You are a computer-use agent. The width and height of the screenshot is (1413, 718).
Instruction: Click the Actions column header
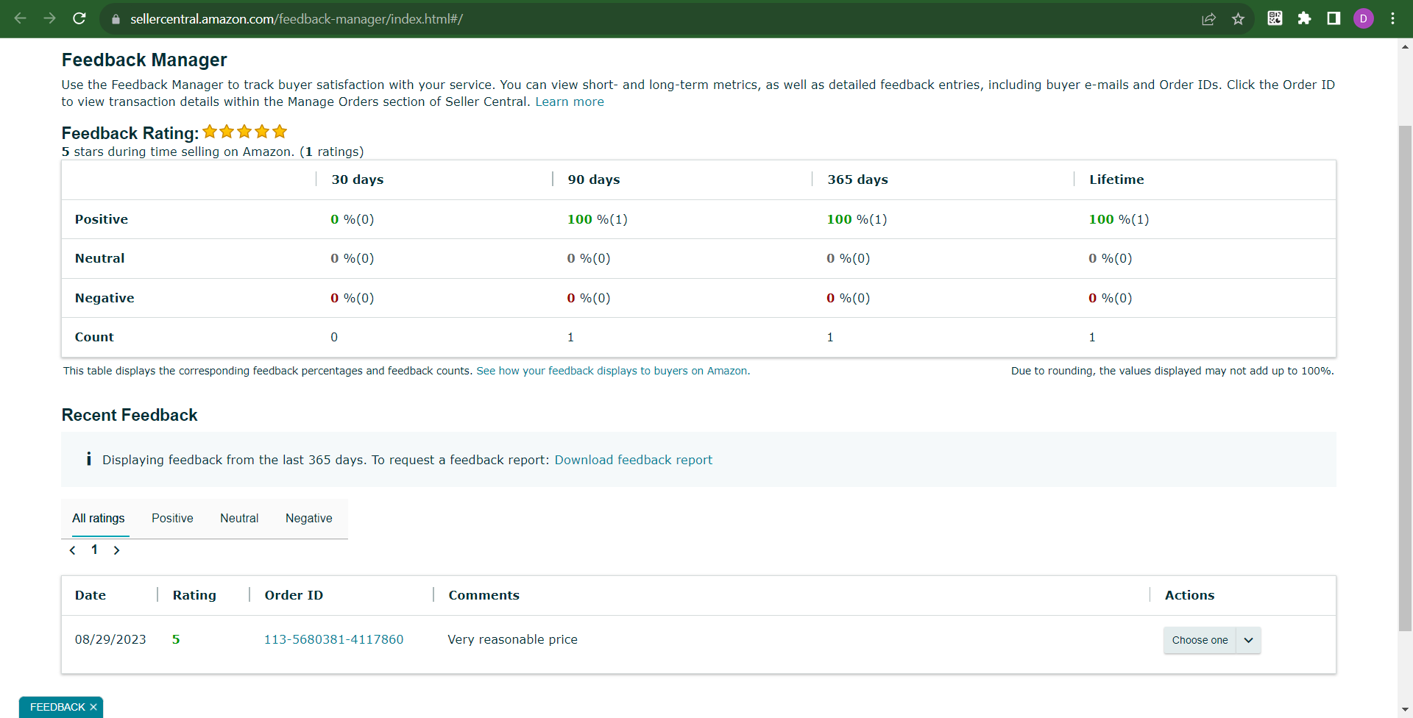click(1189, 595)
